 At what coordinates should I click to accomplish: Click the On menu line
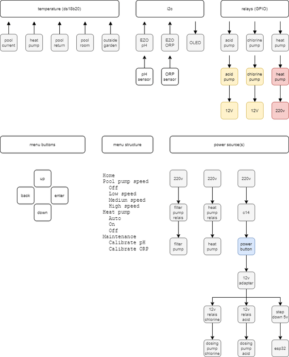pos(112,224)
